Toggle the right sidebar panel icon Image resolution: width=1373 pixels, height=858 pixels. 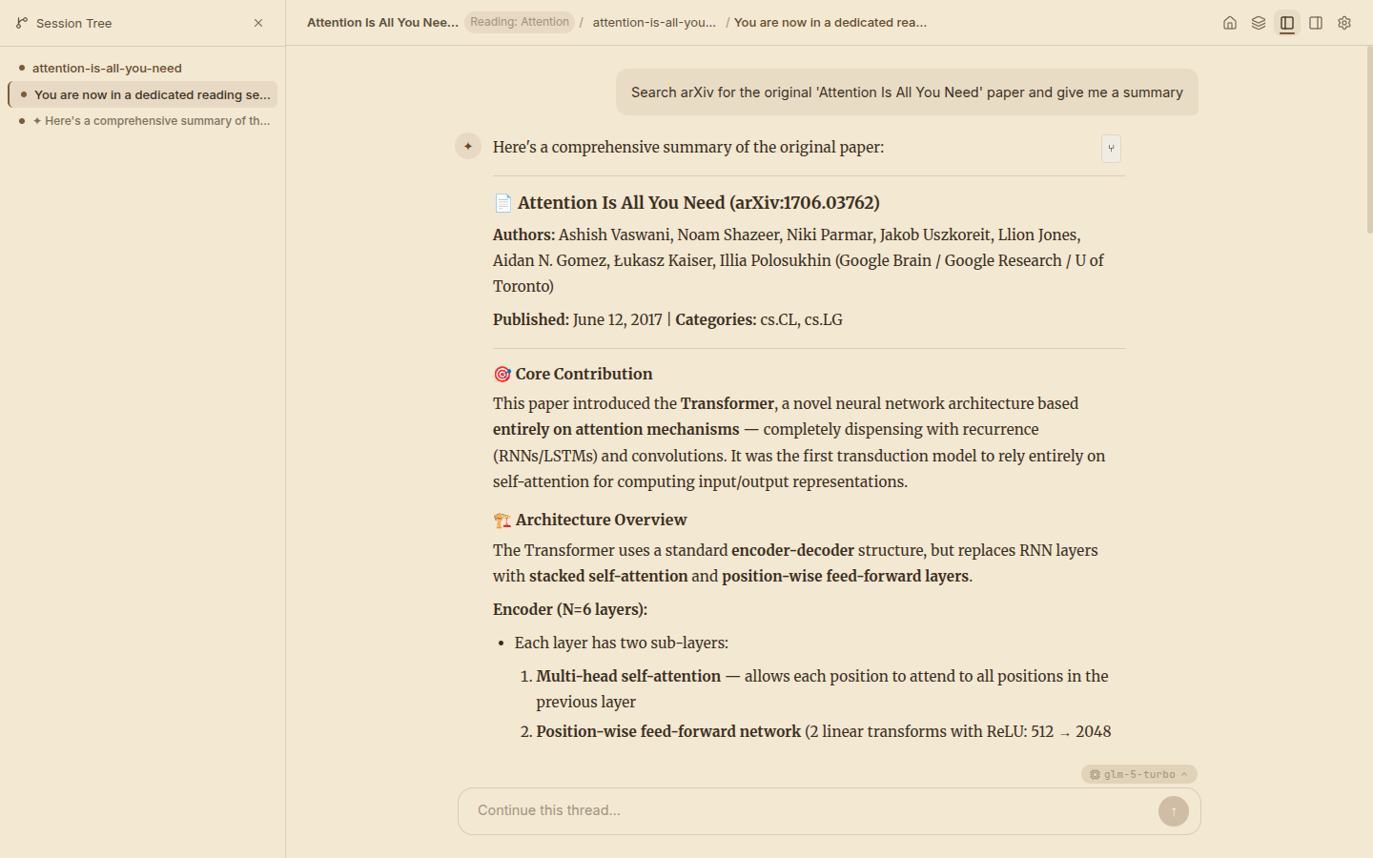click(1316, 23)
